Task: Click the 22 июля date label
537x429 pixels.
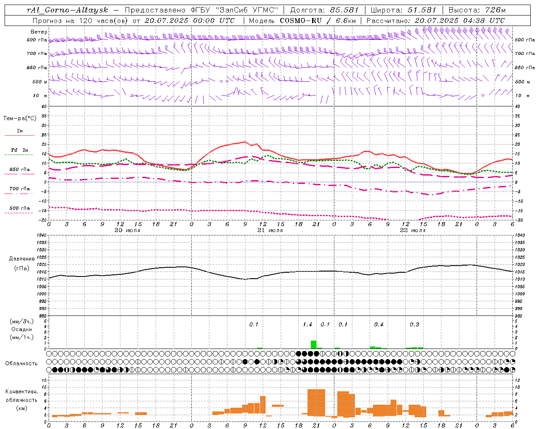Action: (413, 230)
